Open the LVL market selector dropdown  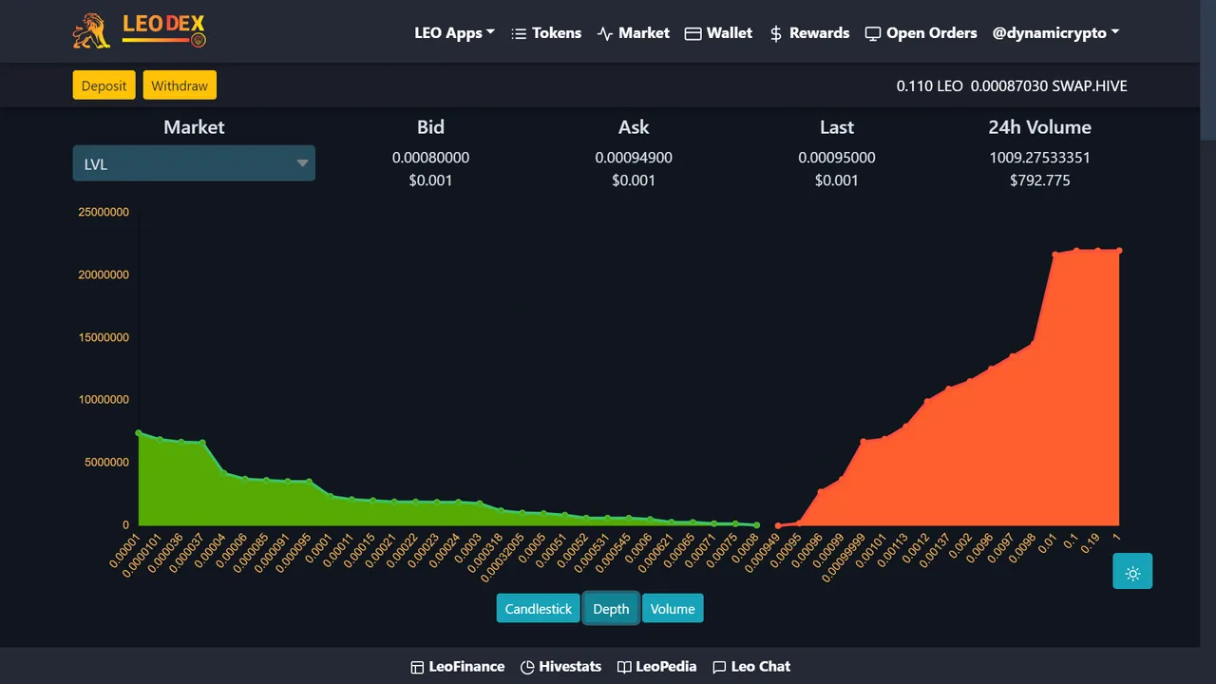194,163
